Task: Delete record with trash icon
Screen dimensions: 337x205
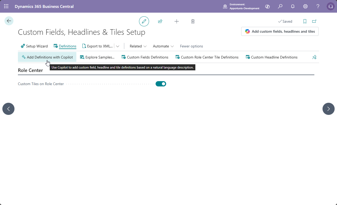Action: (193, 21)
